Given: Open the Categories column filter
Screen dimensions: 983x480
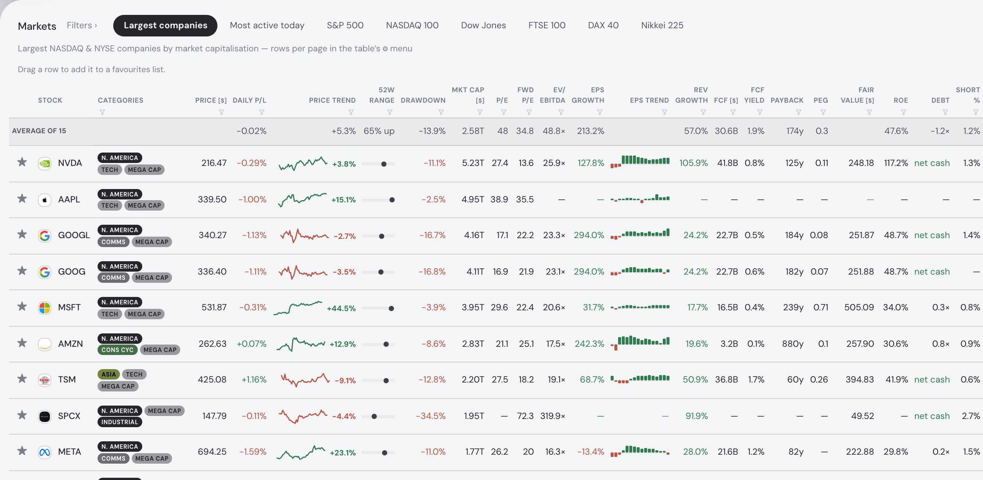Looking at the screenshot, I should [102, 112].
